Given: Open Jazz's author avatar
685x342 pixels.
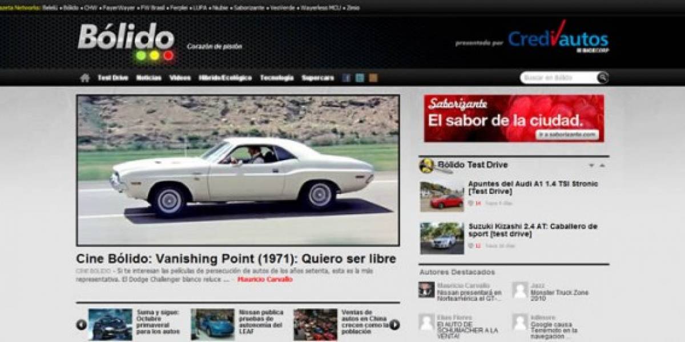Looking at the screenshot, I should (x=519, y=290).
